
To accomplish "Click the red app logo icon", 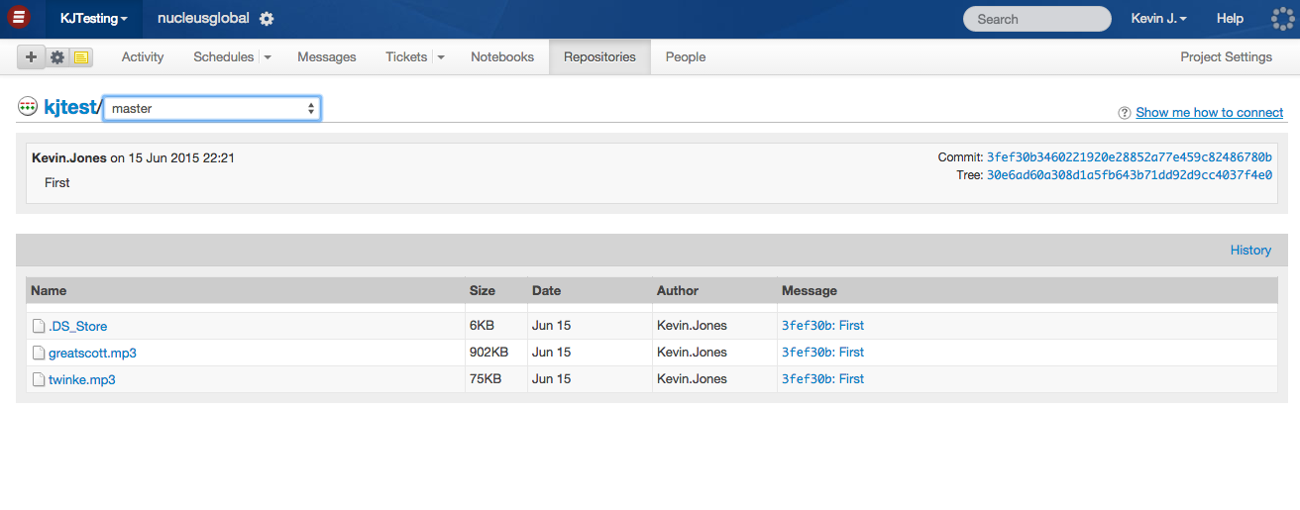I will [x=18, y=18].
